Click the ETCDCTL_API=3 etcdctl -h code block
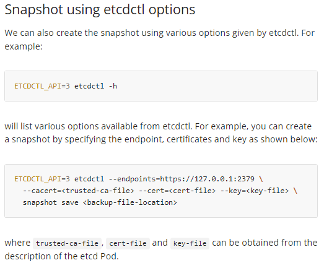 [161, 86]
